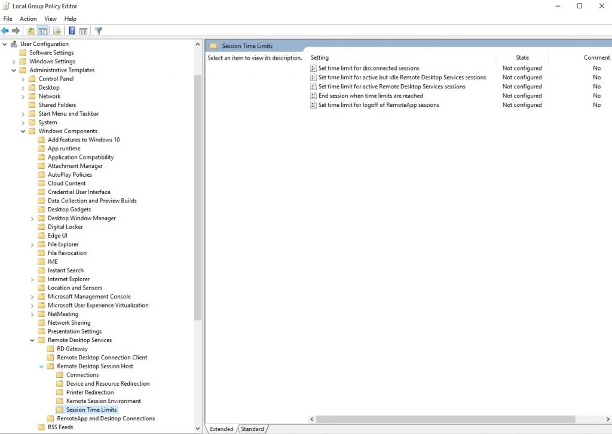Click the Back arrow toolbar icon
The image size is (612, 434).
(5, 31)
